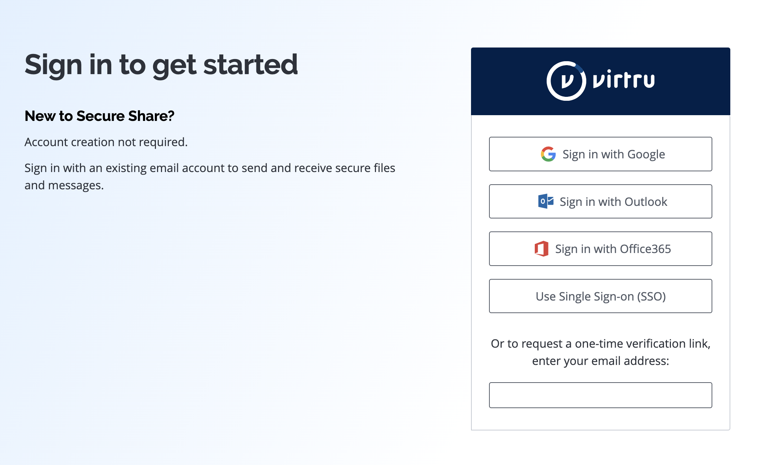Click the Google G icon

548,154
